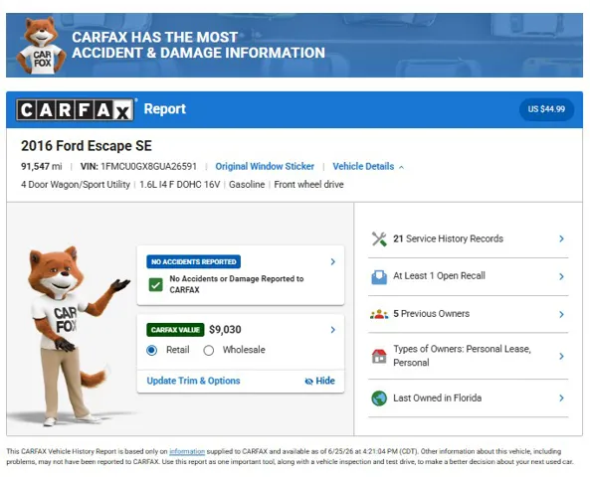Viewport: 590px width, 477px height.
Task: Click the accident & damage information banner
Action: point(295,46)
